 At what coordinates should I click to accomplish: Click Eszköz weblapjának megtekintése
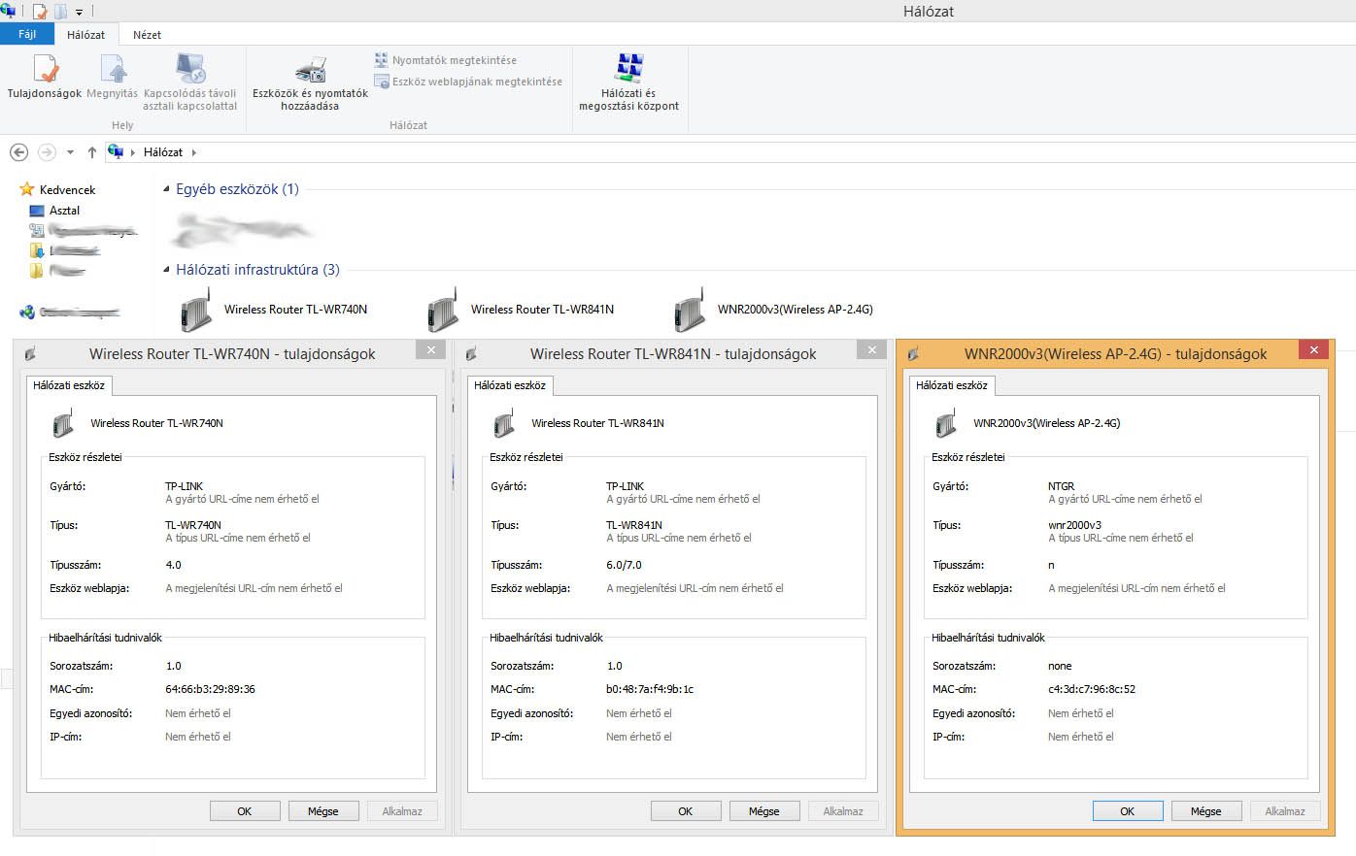point(468,82)
